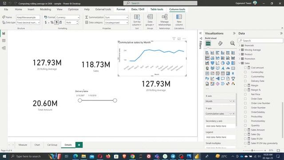Open the Month X-axis field dropdown
284x160 pixels.
231,101
